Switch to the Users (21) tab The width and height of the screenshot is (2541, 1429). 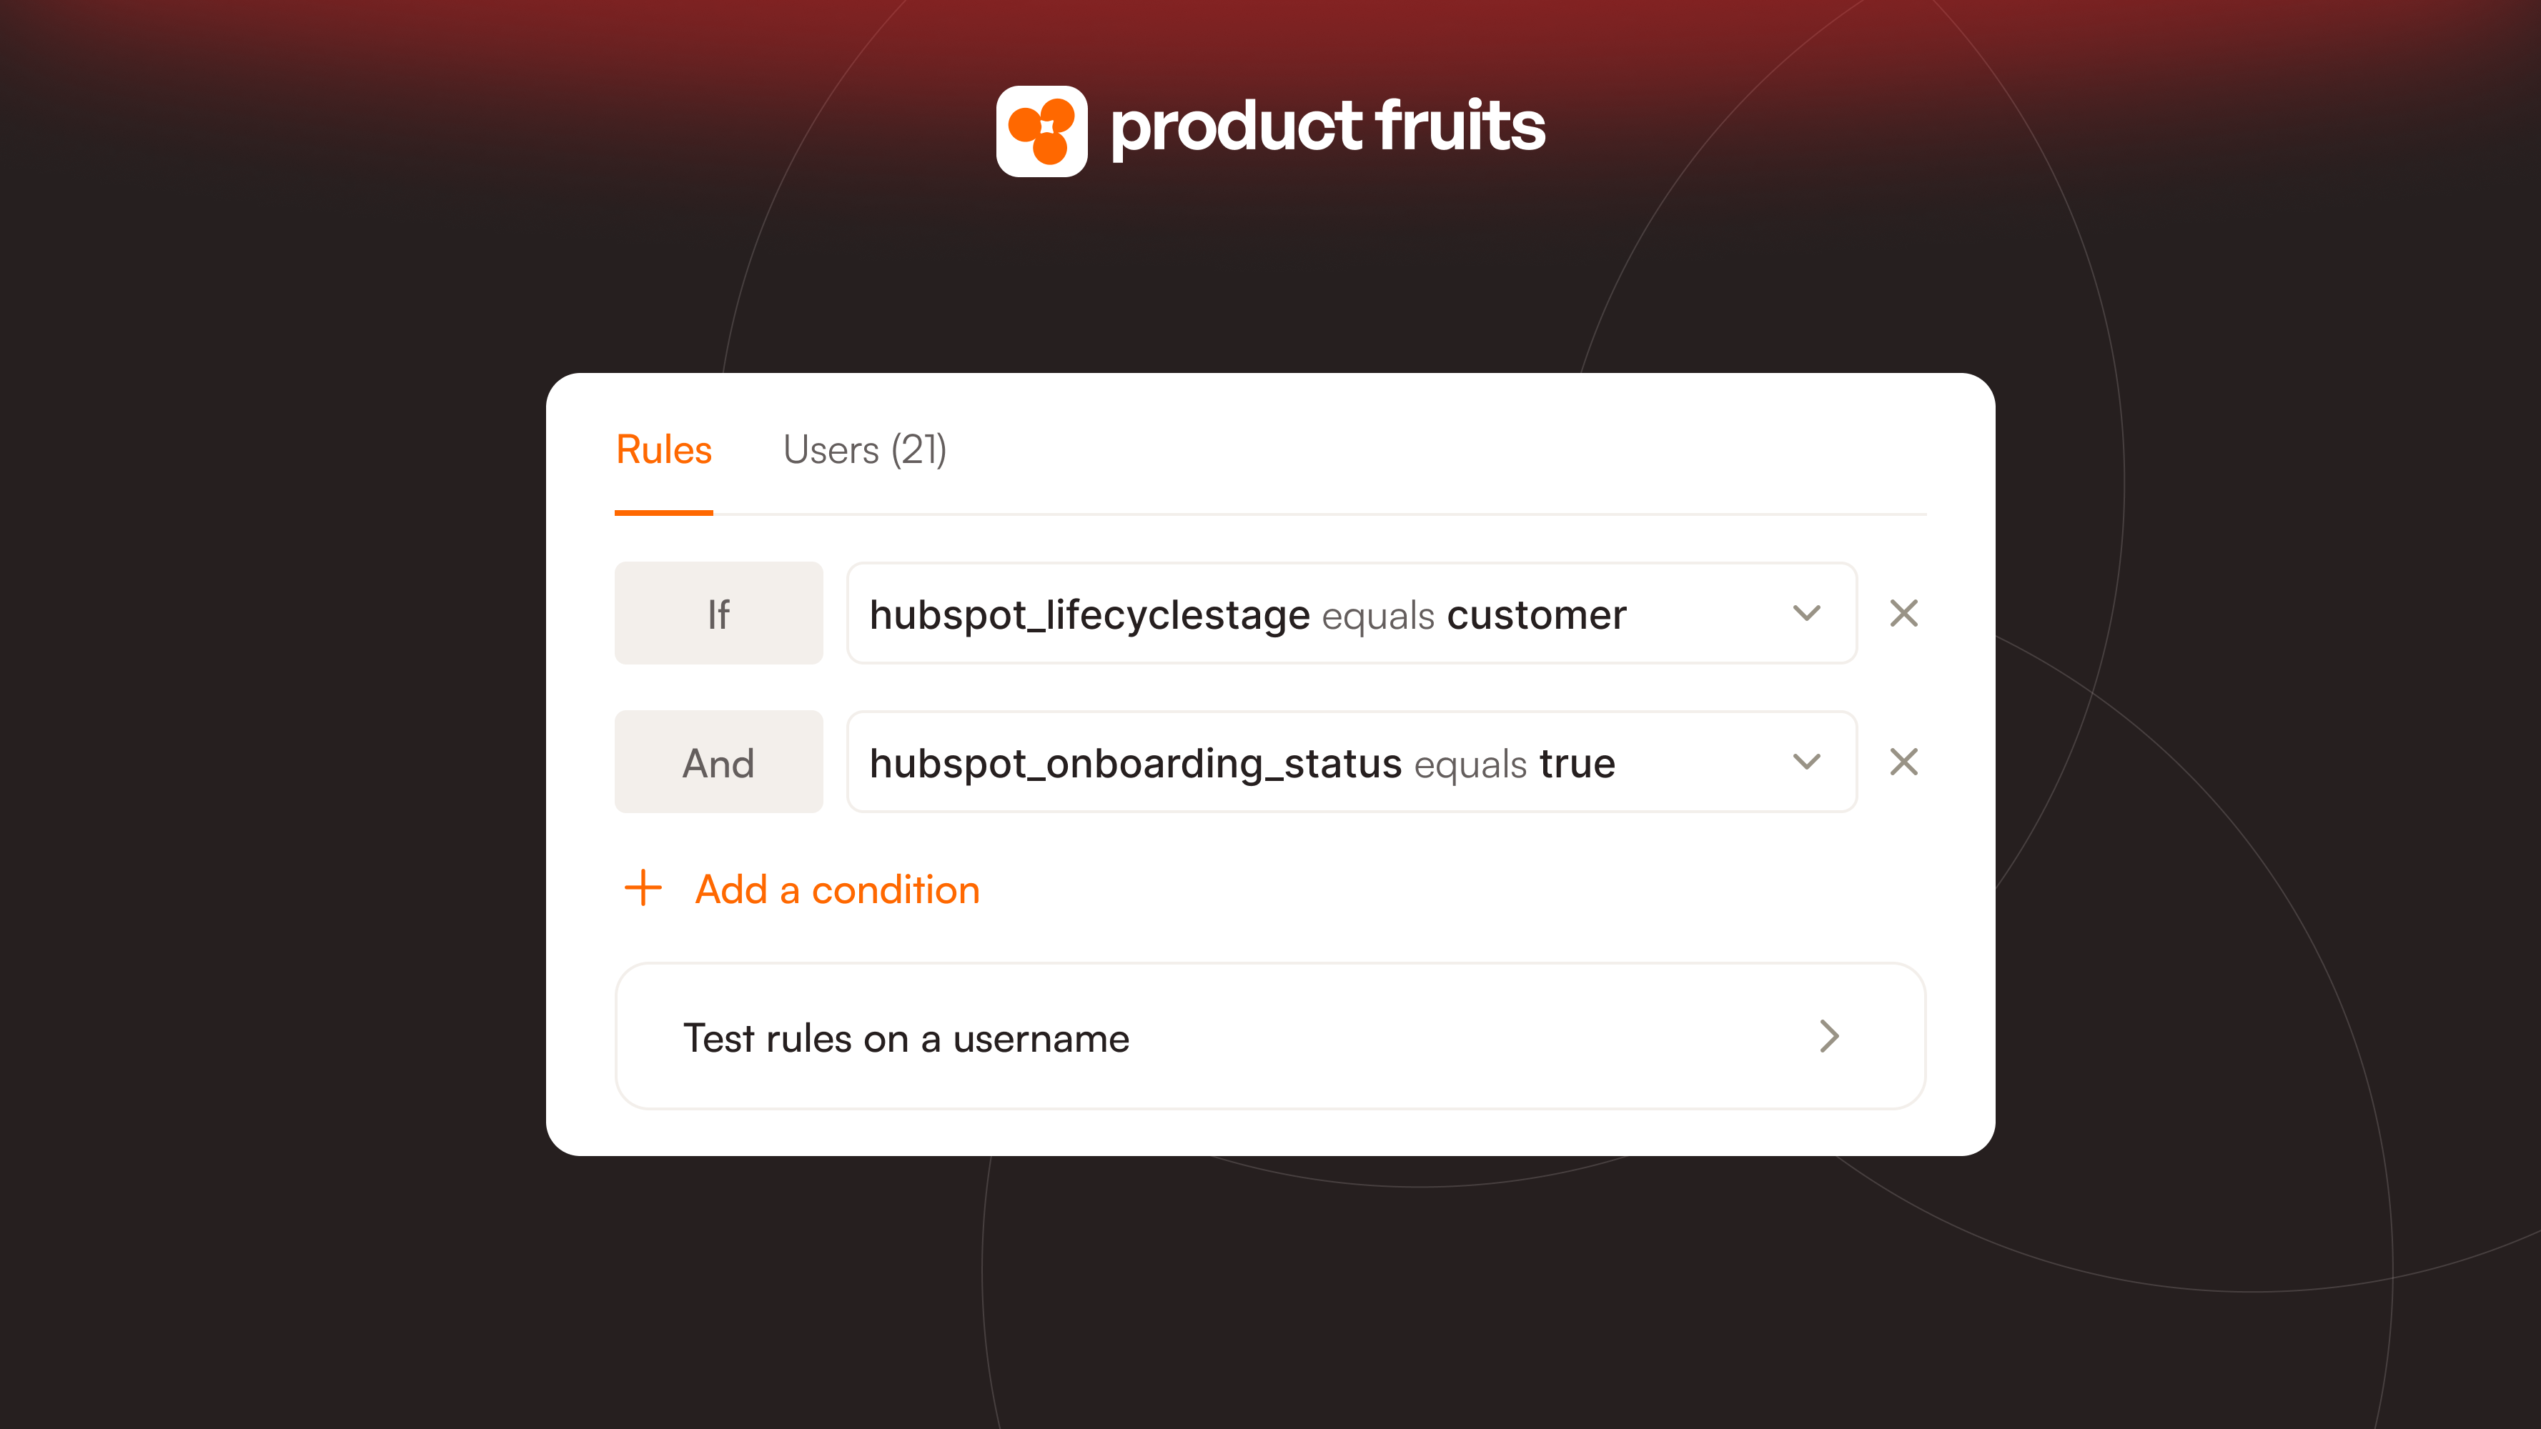tap(865, 449)
